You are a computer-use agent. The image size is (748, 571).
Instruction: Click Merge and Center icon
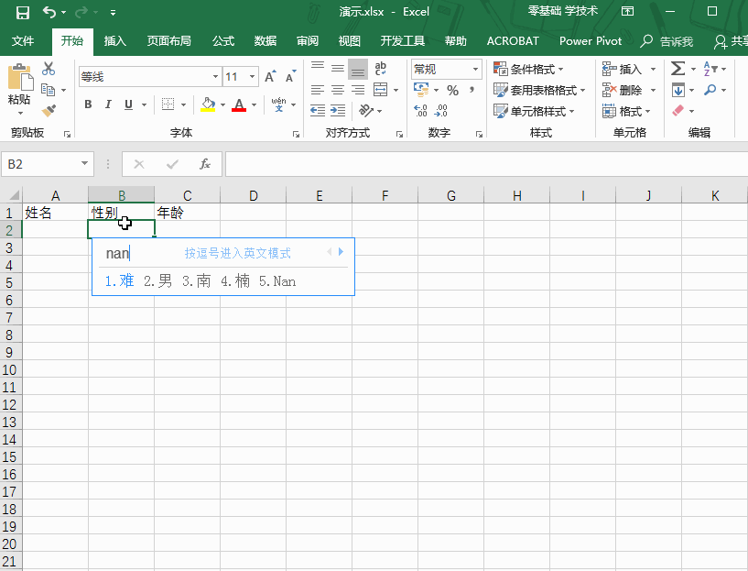(x=380, y=89)
